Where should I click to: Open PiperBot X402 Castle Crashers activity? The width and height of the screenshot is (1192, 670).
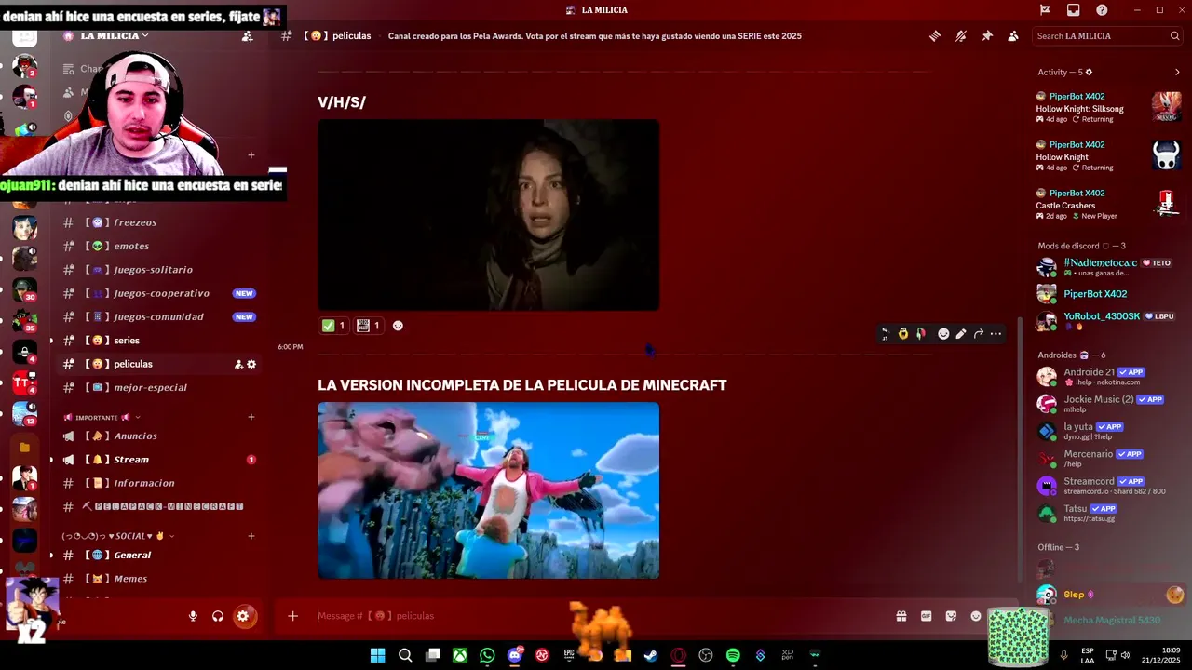[x=1109, y=204]
